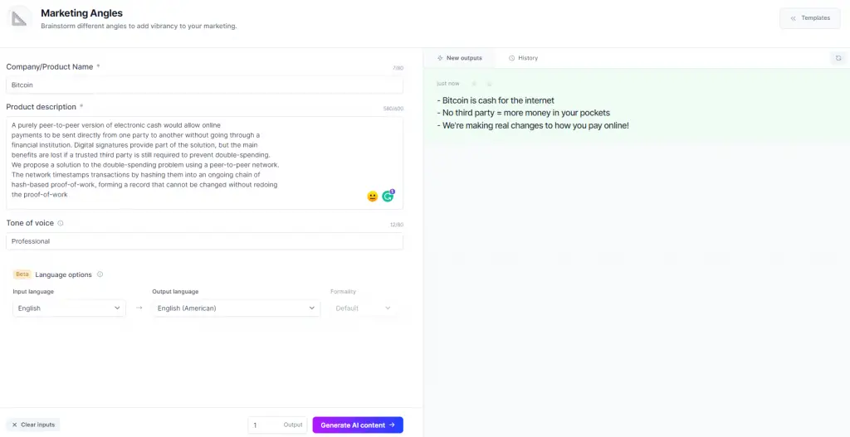Open the emoji picker smiley icon

point(372,197)
